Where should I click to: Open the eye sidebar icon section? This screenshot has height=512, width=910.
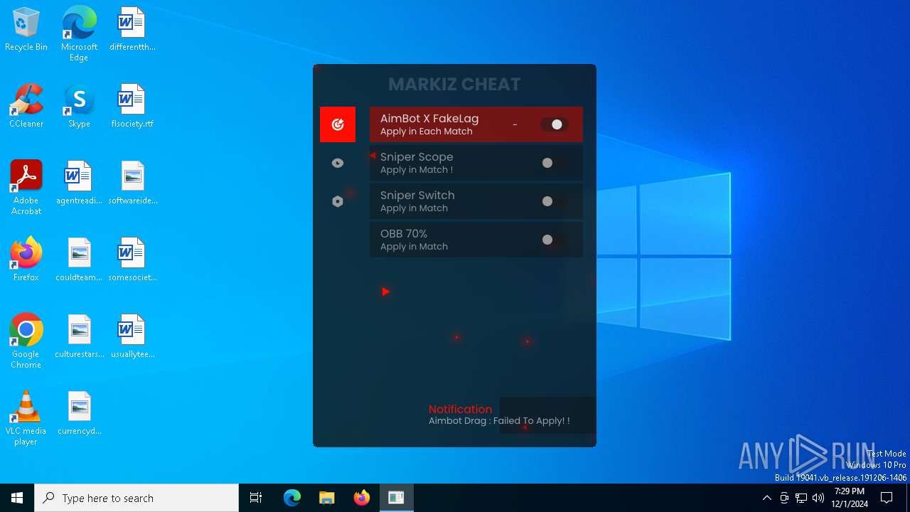pos(338,163)
